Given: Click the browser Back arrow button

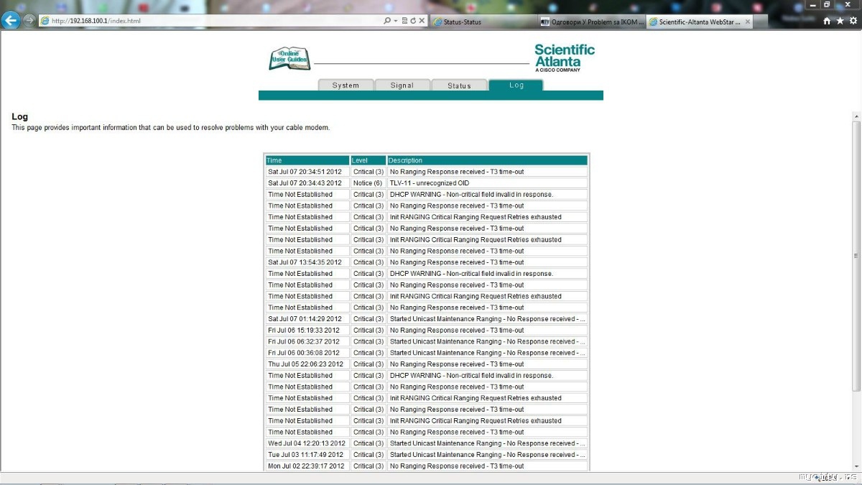Looking at the screenshot, I should coord(11,21).
